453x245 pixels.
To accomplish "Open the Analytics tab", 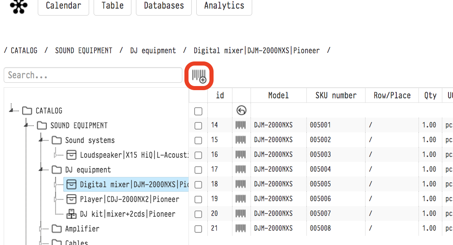I will pos(224,6).
